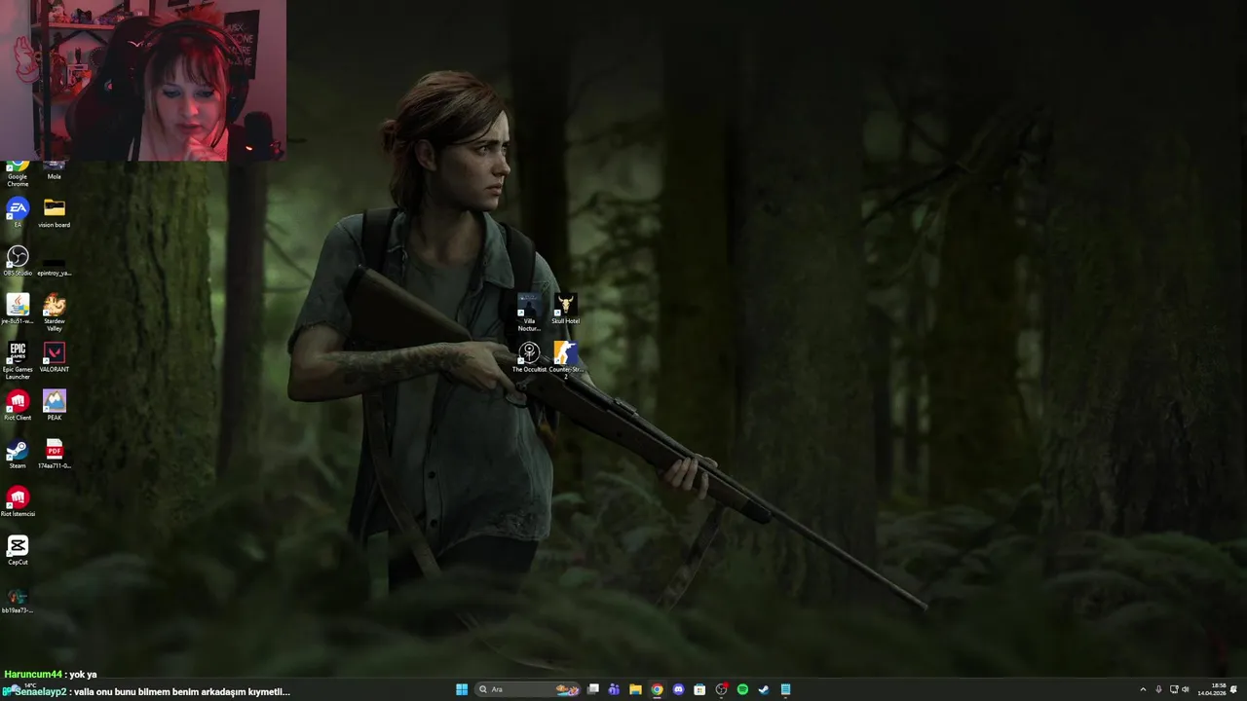The image size is (1247, 701).
Task: Select the CapCut desktop shortcut
Action: click(18, 550)
